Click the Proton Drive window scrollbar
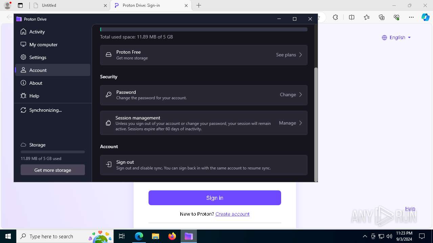Viewport: 433px width, 243px height. tap(316, 125)
